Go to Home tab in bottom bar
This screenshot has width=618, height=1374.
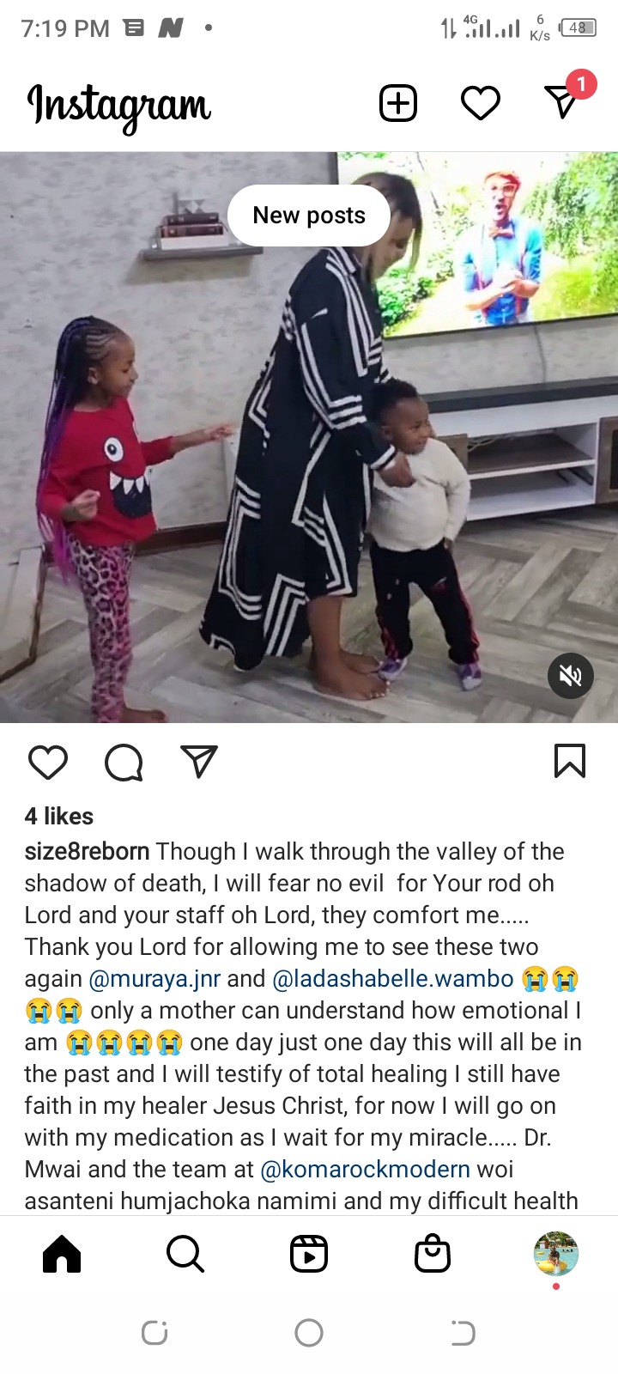click(x=62, y=1254)
